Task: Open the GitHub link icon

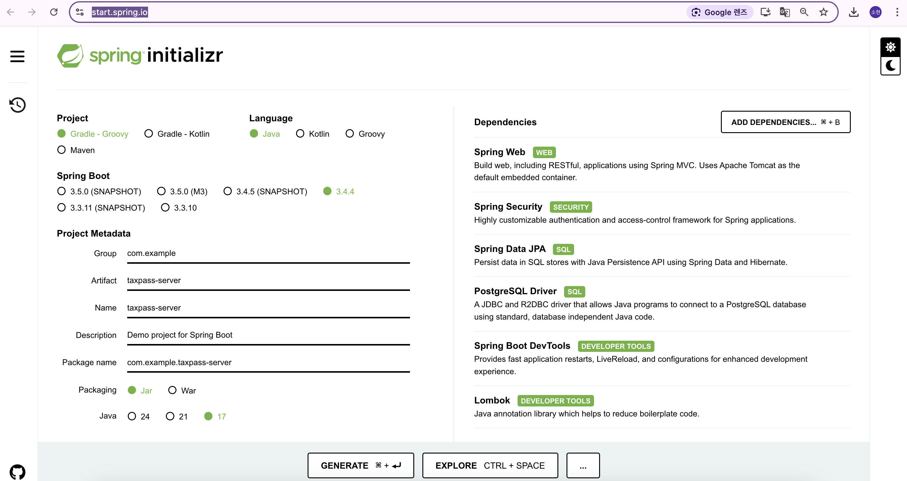Action: tap(17, 472)
